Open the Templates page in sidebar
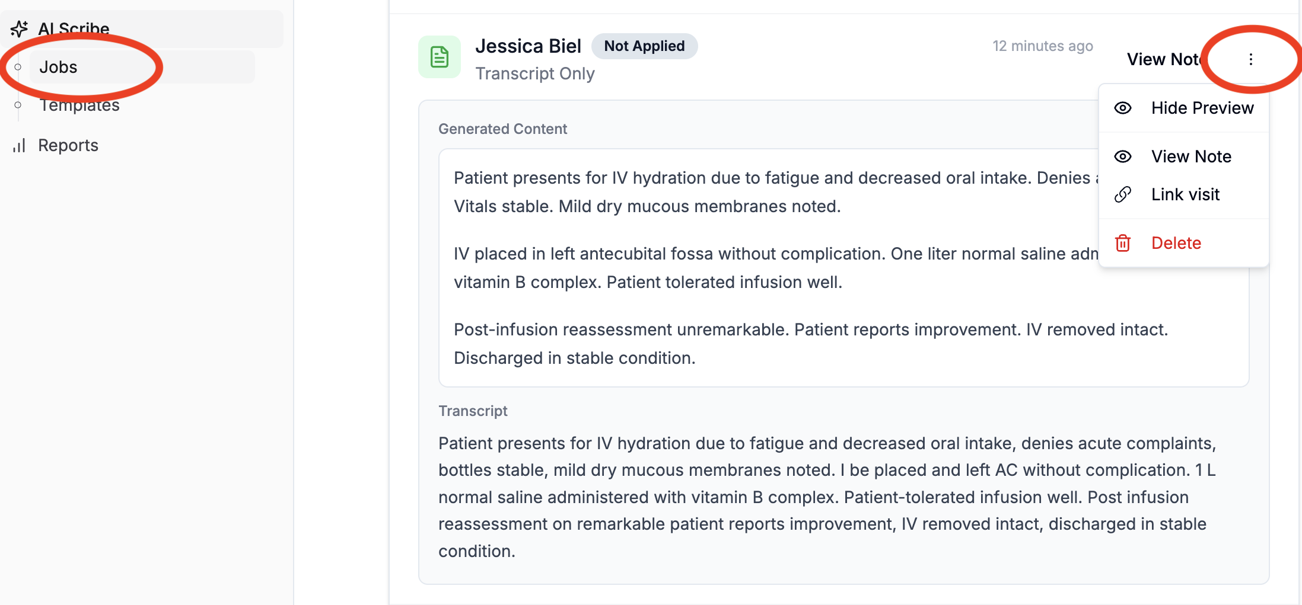Viewport: 1302px width, 605px height. (x=79, y=105)
